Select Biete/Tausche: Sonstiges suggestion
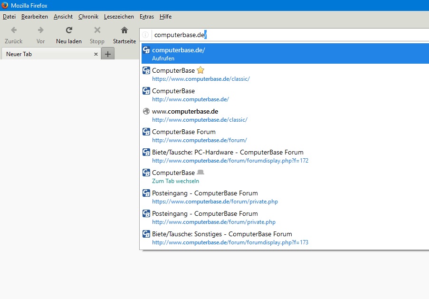Screen dimensions: 429x299 coord(222,234)
